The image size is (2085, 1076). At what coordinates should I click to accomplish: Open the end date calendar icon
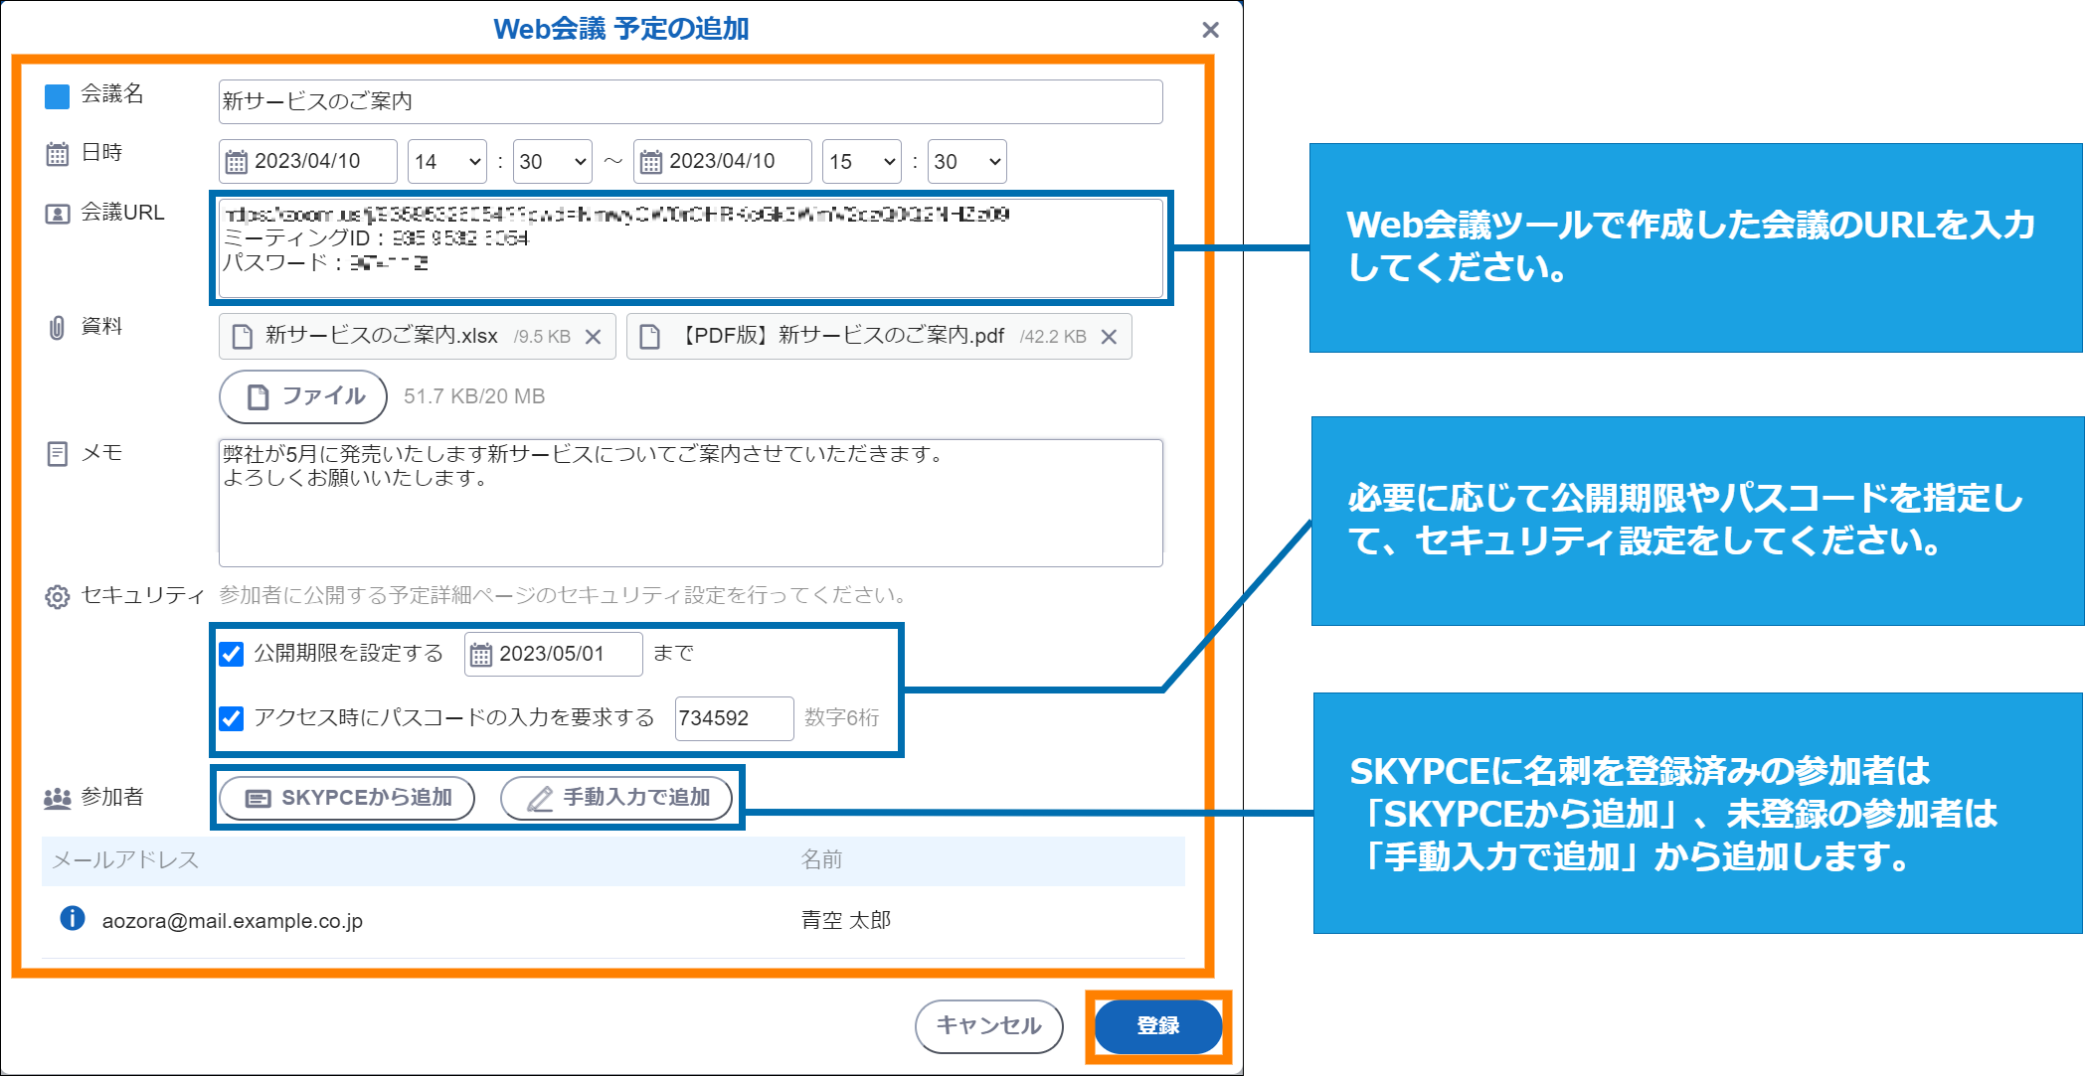coord(650,162)
